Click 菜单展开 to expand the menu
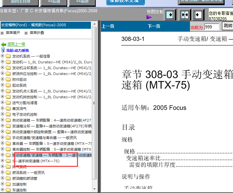The height and width of the screenshot is (193, 233). (x=13, y=33)
